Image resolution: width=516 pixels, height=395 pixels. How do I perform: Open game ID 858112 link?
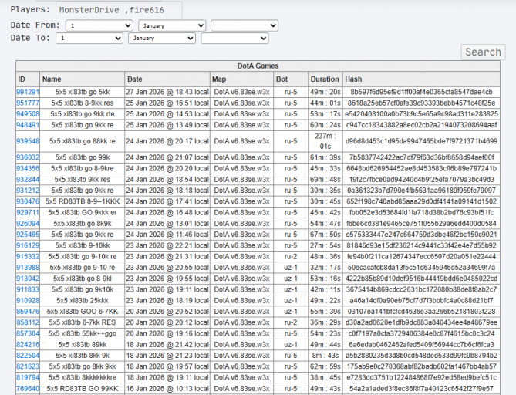click(x=28, y=322)
